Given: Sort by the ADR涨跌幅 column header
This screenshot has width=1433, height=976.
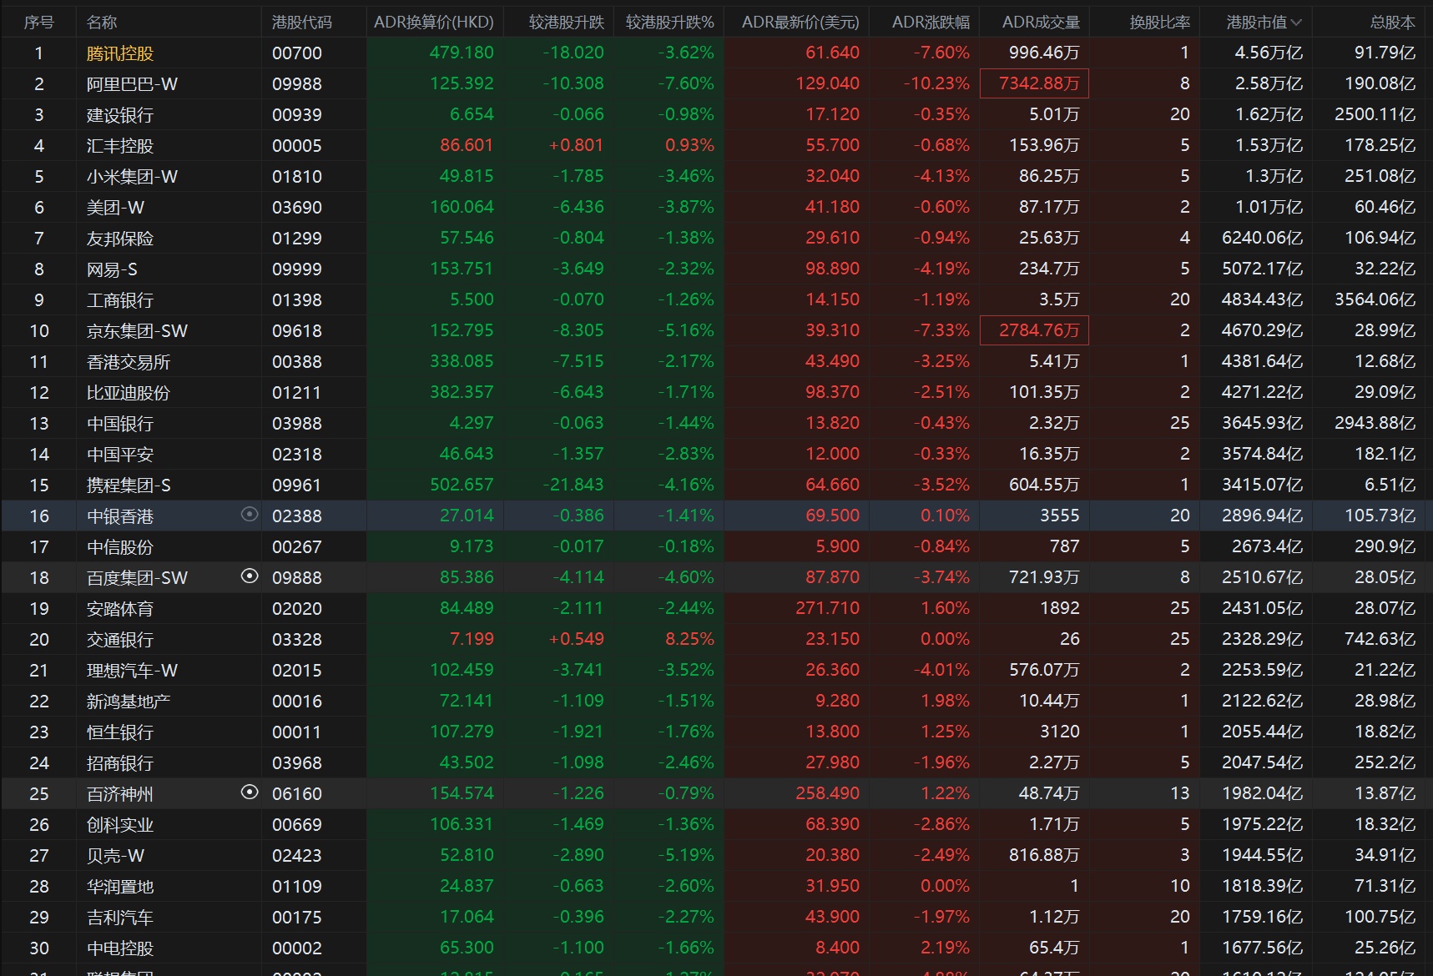Looking at the screenshot, I should click(x=931, y=23).
